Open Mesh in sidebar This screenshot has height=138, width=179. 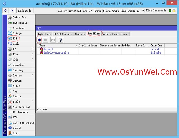[x=21, y=44]
